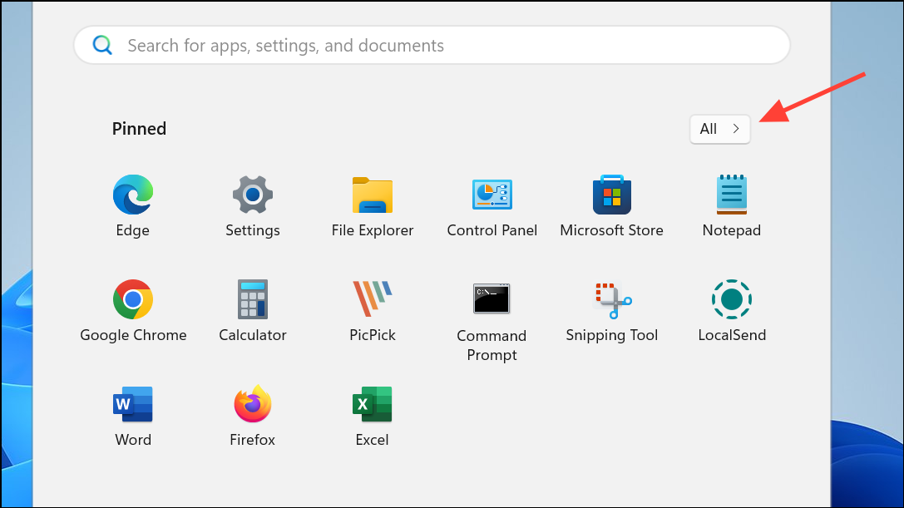Open Microsoft Excel
The image size is (904, 508).
click(372, 404)
